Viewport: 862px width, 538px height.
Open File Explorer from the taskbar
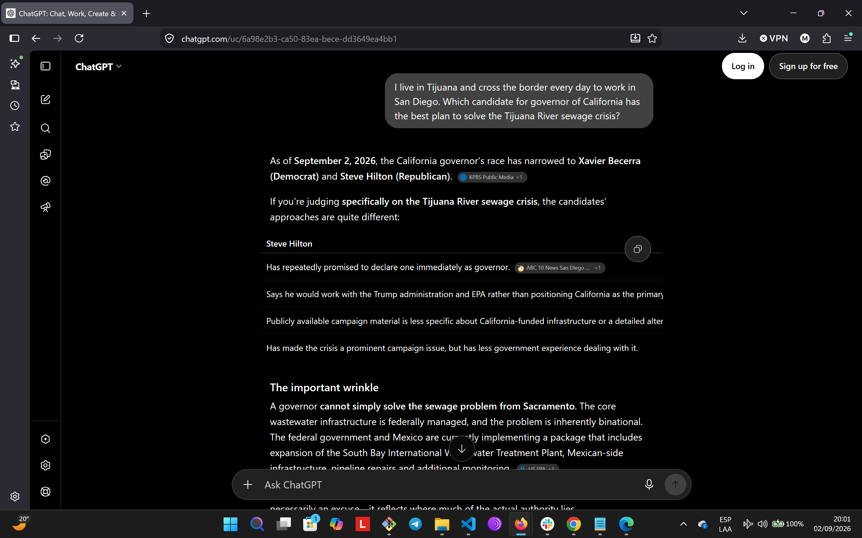(442, 524)
